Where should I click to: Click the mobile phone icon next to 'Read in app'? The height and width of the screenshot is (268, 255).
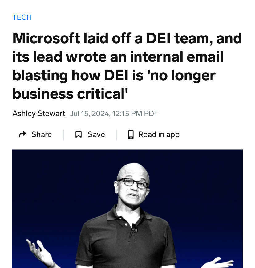(x=131, y=134)
